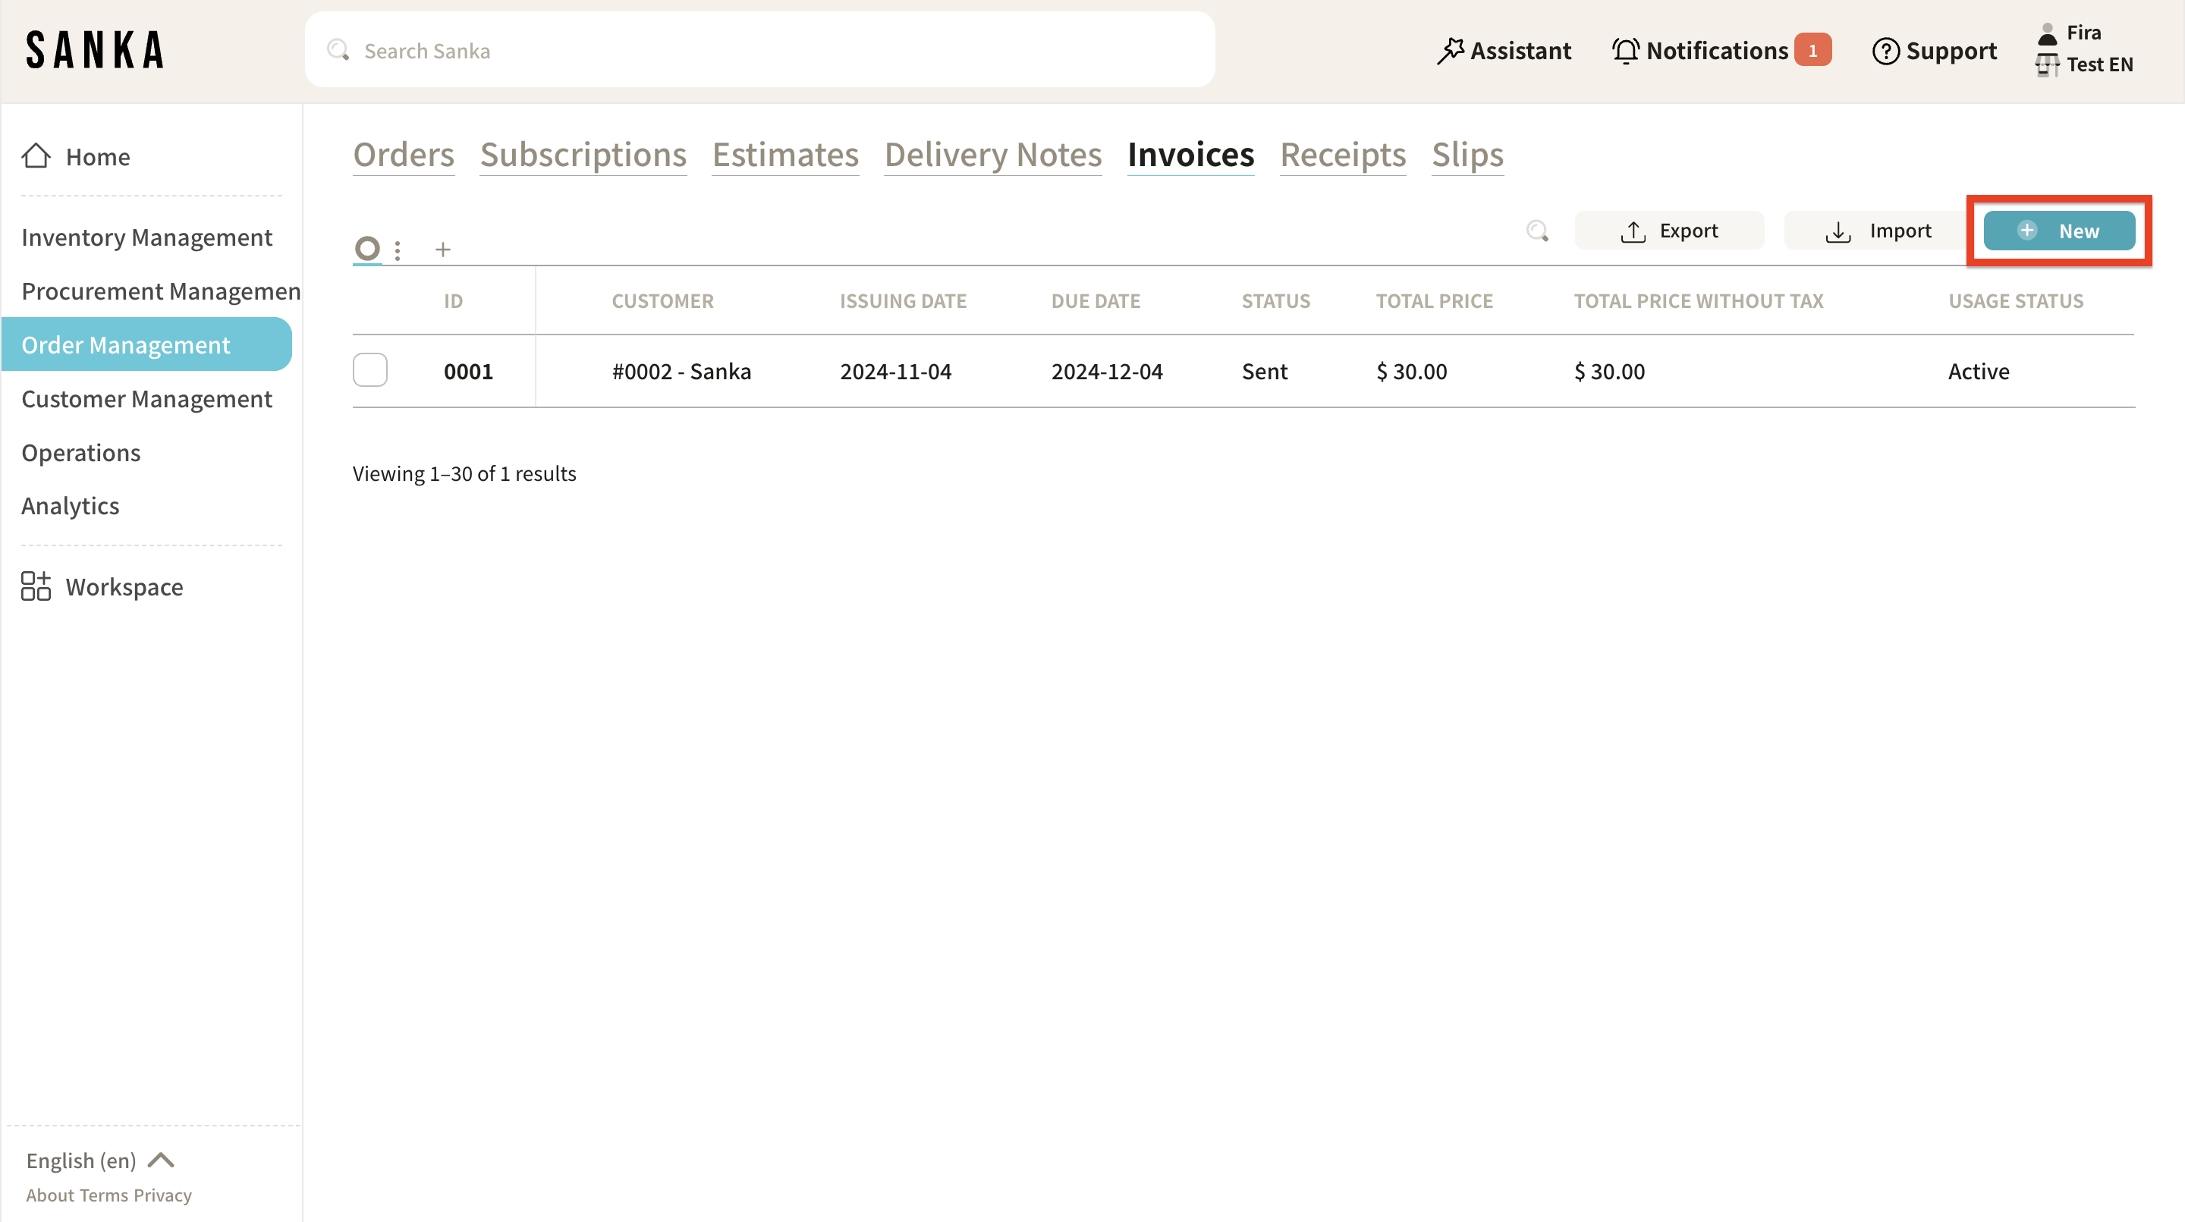2185x1222 pixels.
Task: Select the checkbox for invoice 0001
Action: tap(369, 371)
